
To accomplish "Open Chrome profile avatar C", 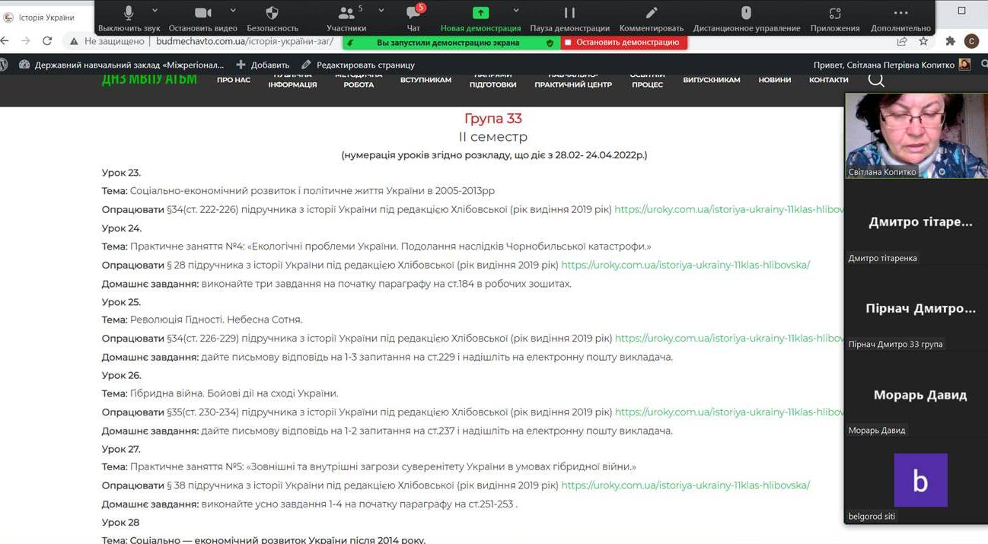I will (971, 42).
